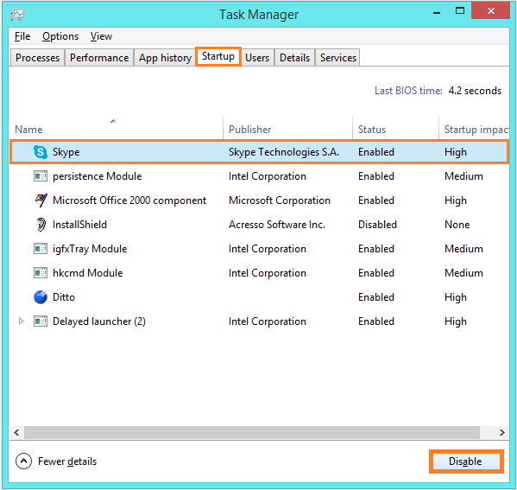Open the File menu

pos(22,36)
